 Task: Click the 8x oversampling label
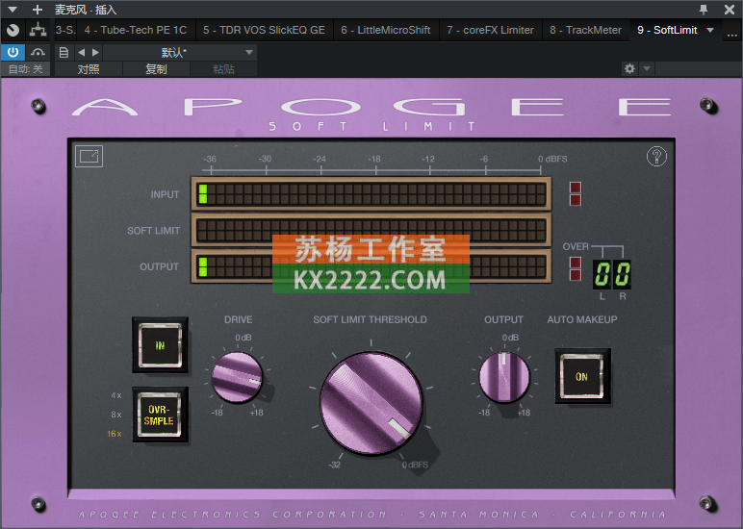tap(116, 415)
